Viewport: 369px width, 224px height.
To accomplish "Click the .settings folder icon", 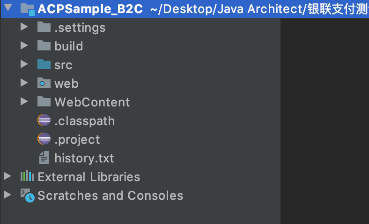I will tap(44, 27).
